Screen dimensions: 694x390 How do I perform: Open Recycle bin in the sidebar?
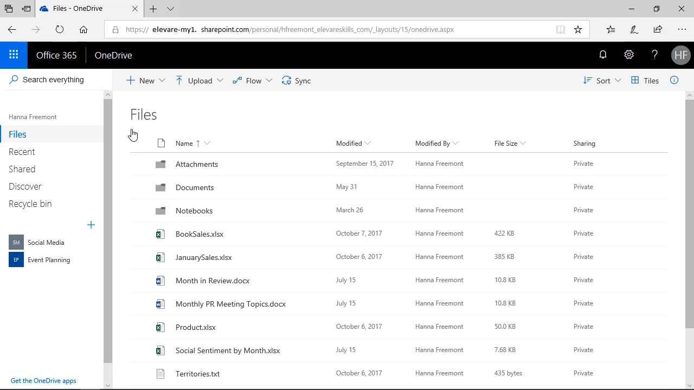[x=30, y=204]
